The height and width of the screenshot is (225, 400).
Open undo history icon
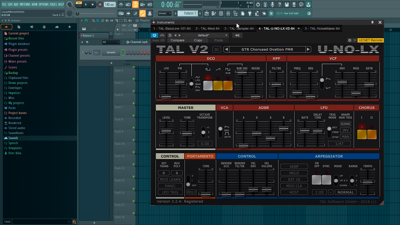[x=258, y=4]
